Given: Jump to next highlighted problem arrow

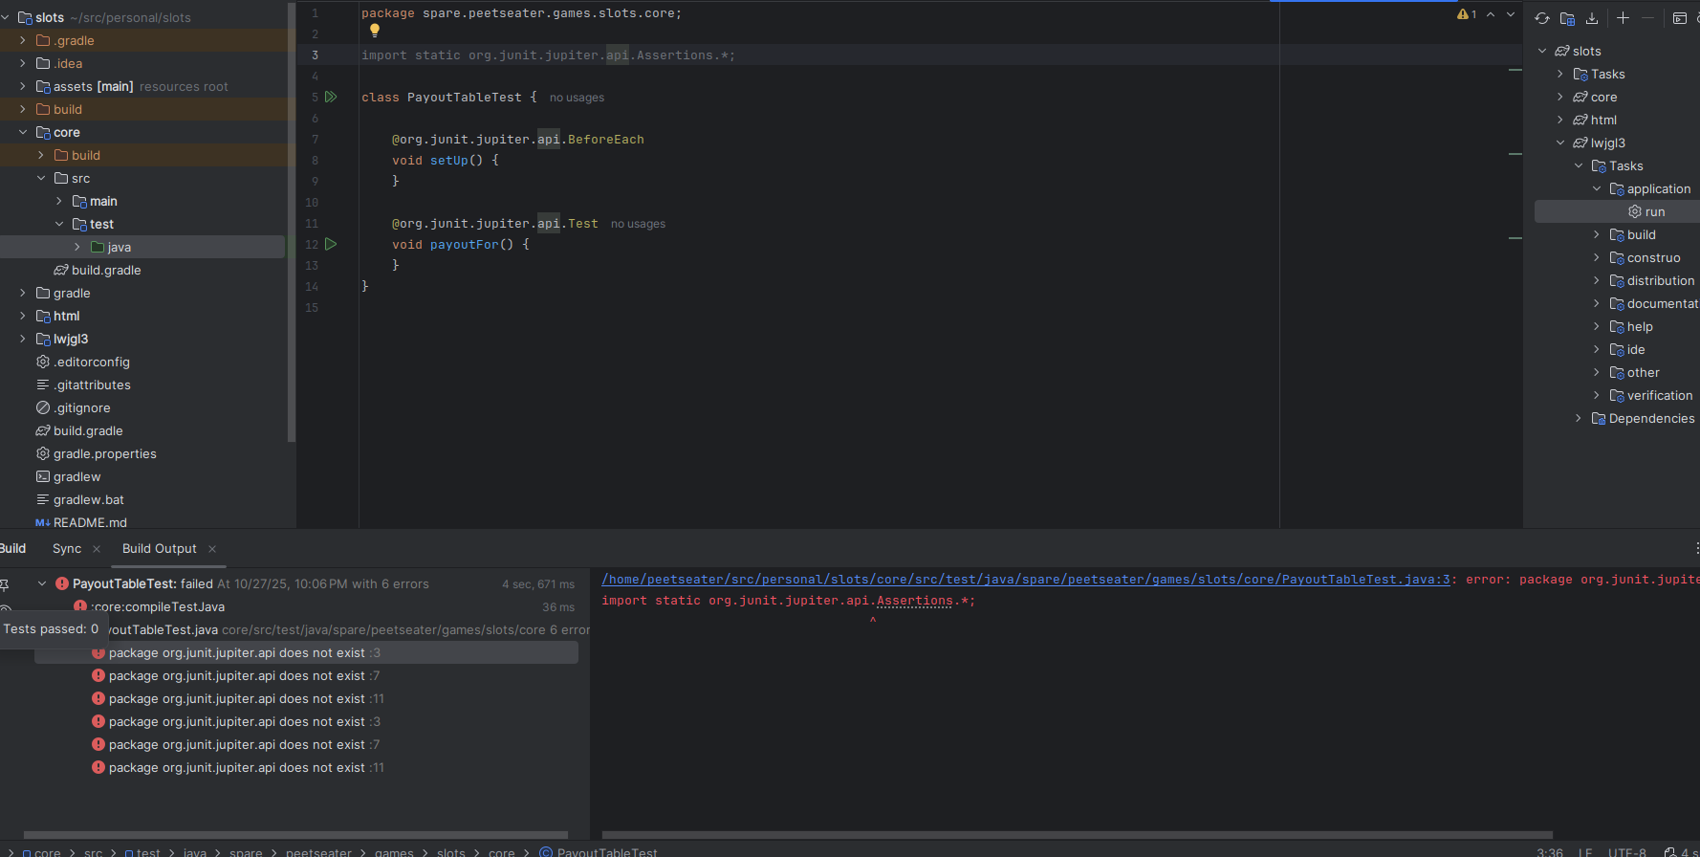Looking at the screenshot, I should (x=1511, y=14).
